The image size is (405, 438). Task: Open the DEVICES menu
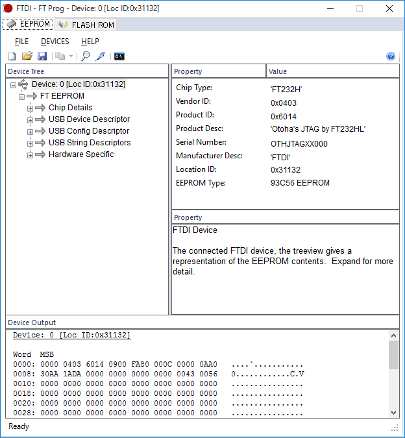[x=55, y=42]
